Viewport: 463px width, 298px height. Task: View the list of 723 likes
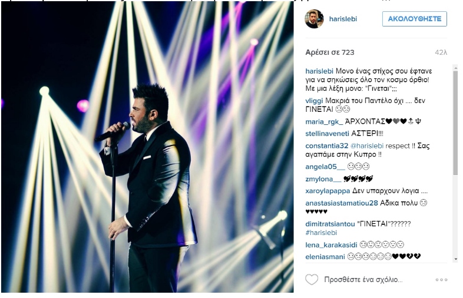330,52
